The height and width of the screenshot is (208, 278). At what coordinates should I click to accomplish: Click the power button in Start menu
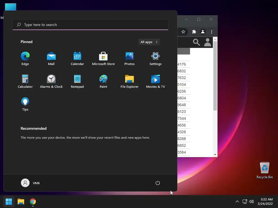pyautogui.click(x=158, y=183)
